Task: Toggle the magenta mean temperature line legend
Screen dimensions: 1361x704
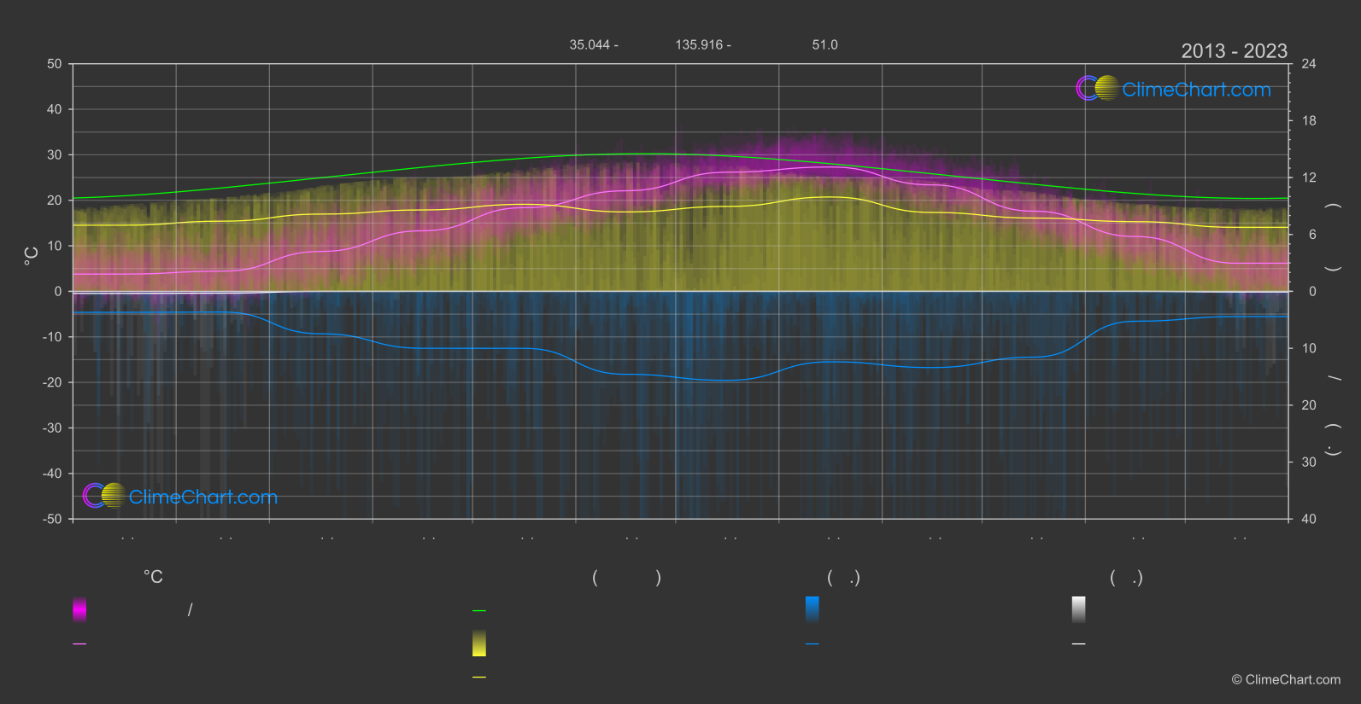Action: 79,643
